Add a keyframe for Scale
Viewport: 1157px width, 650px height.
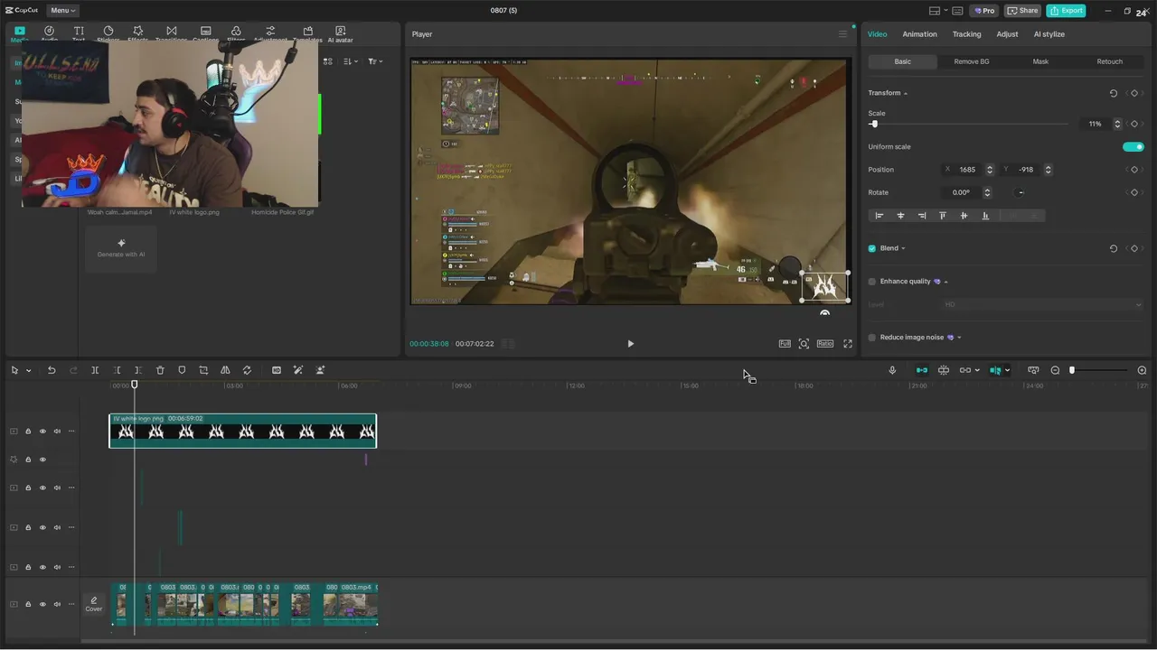pos(1134,124)
